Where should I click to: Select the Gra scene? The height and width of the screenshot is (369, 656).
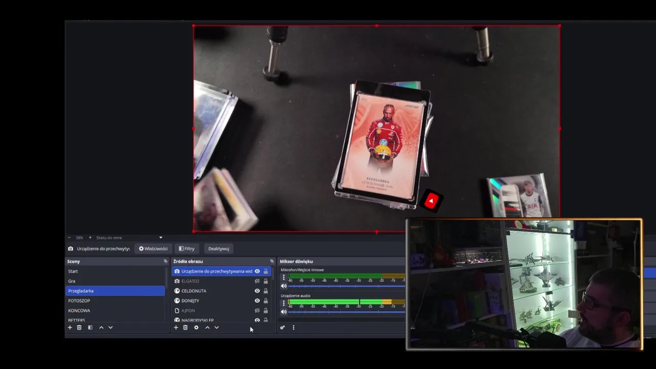click(115, 281)
